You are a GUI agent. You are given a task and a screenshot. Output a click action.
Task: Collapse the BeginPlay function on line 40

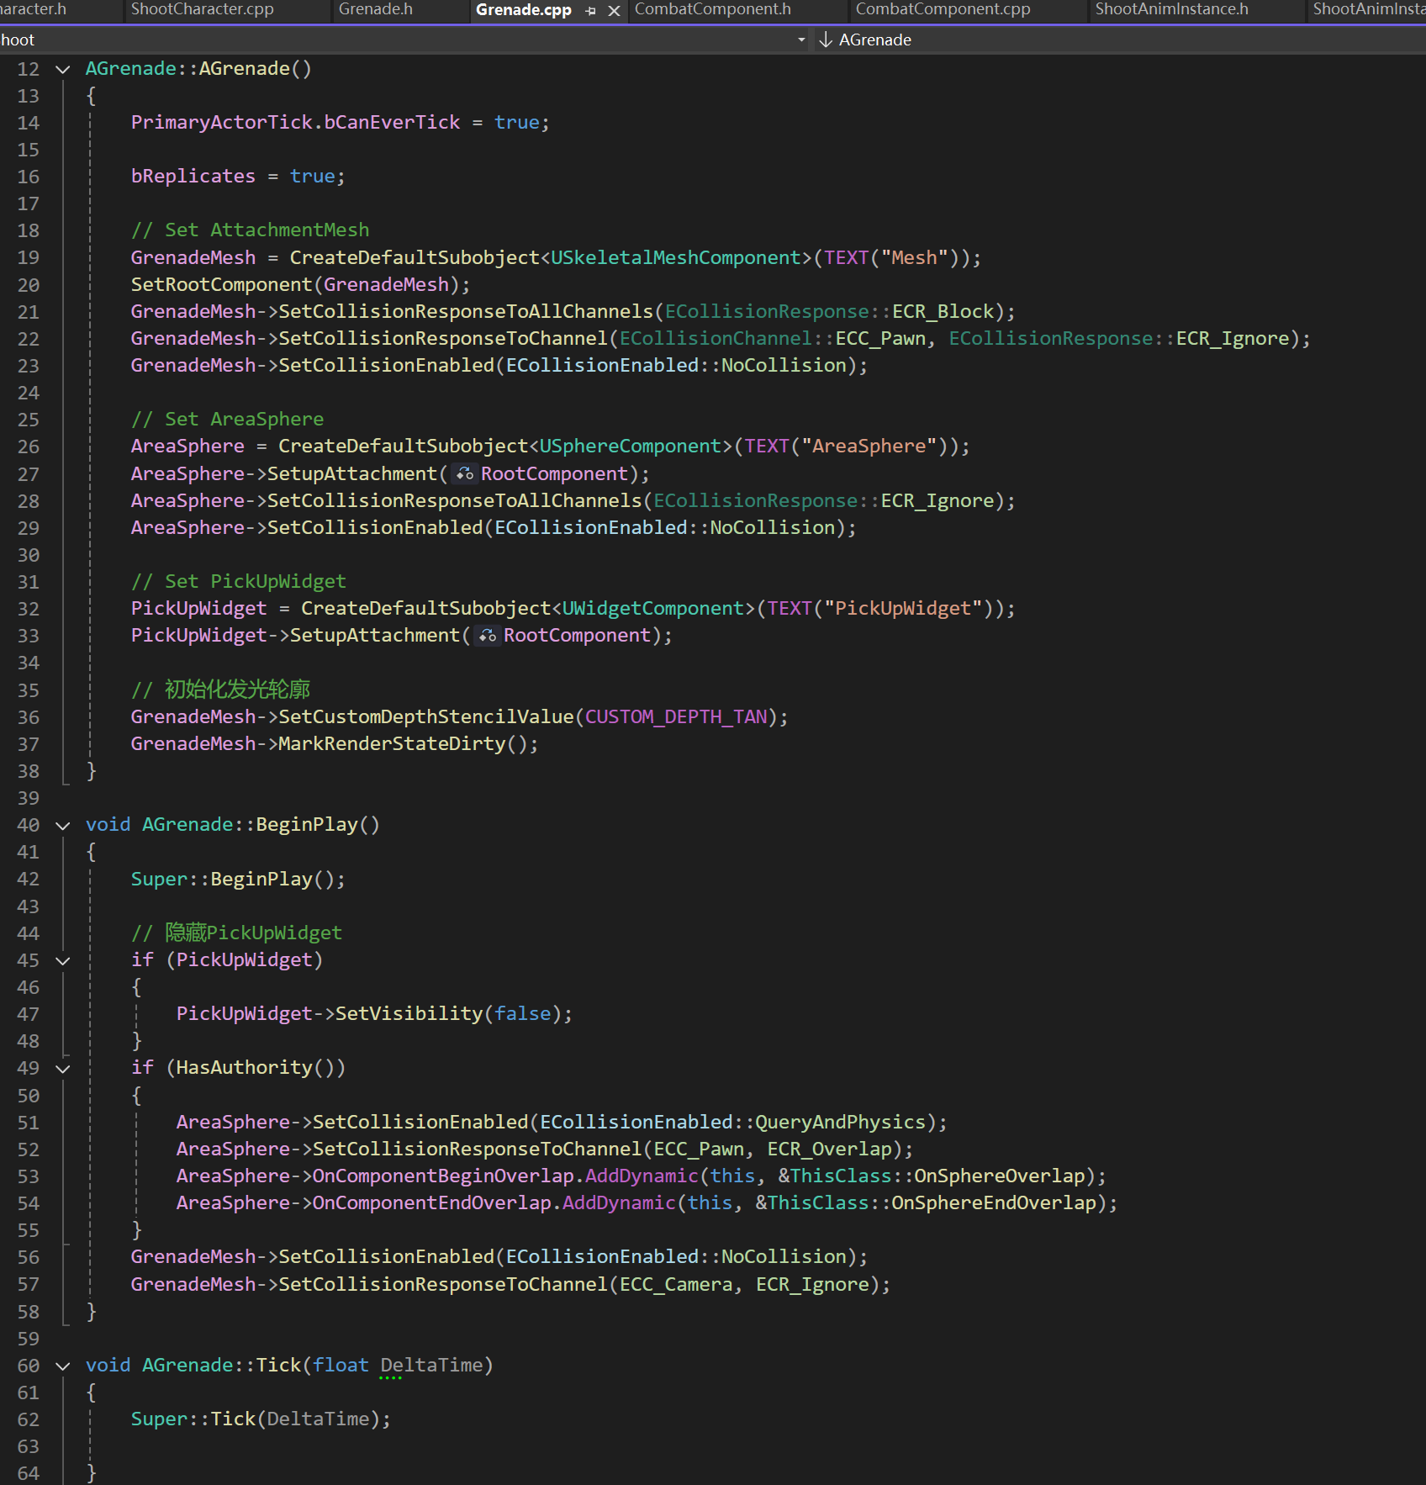tap(62, 825)
